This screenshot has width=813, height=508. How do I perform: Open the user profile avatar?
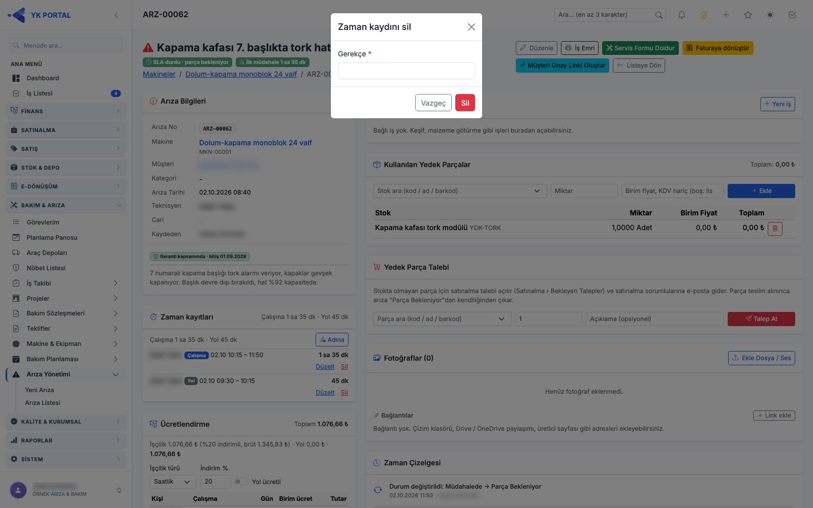(x=18, y=490)
